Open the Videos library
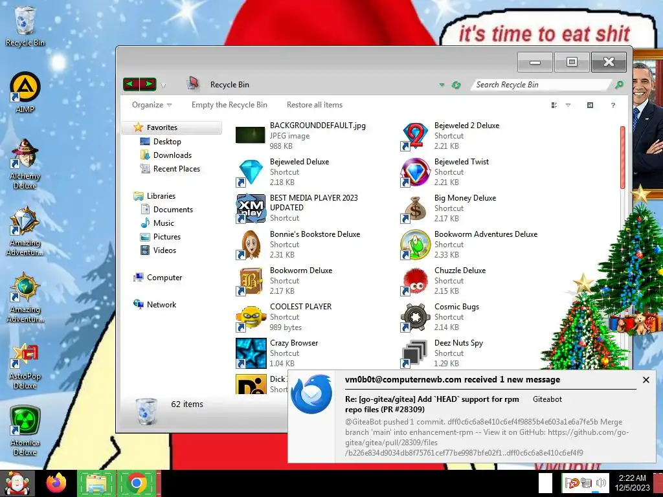 [164, 250]
